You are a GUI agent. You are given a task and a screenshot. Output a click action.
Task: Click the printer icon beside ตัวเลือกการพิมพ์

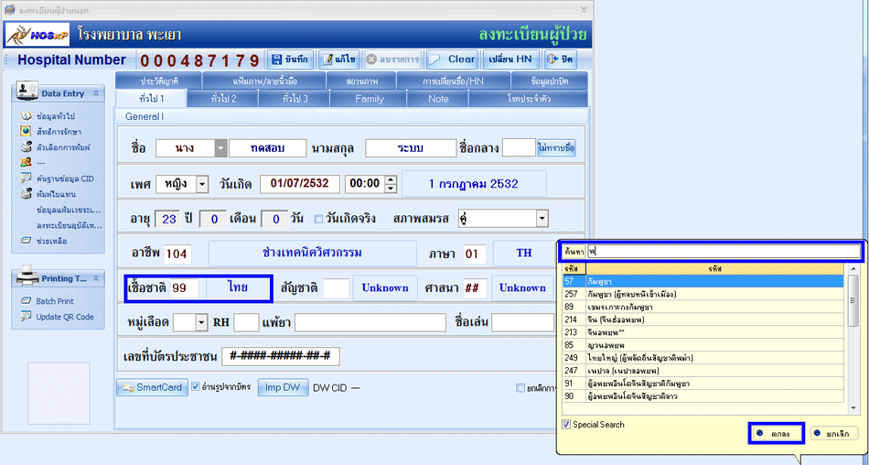tap(26, 147)
